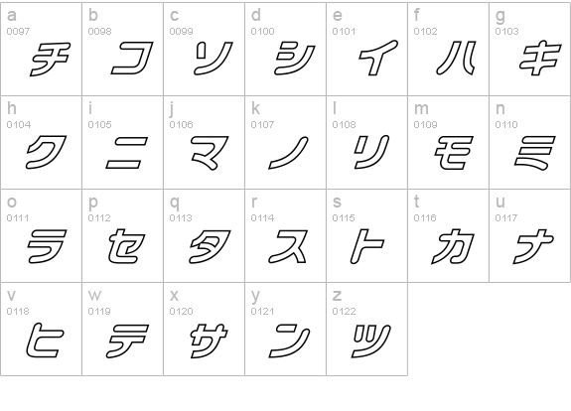Screen dimensions: 571x411
Task: Pick the three-stroke glyph in cell n
Action: [535, 153]
